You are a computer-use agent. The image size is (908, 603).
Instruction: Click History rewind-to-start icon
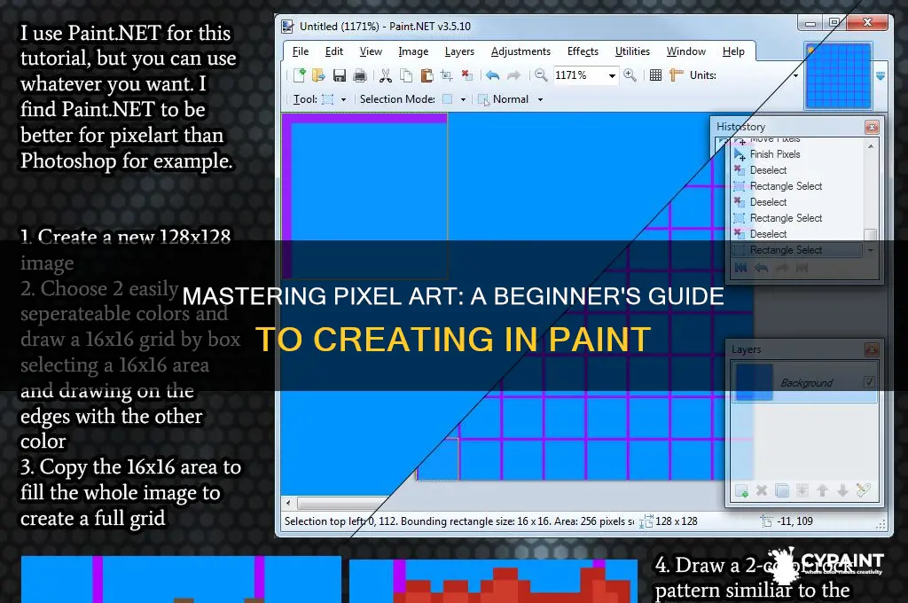click(x=740, y=268)
